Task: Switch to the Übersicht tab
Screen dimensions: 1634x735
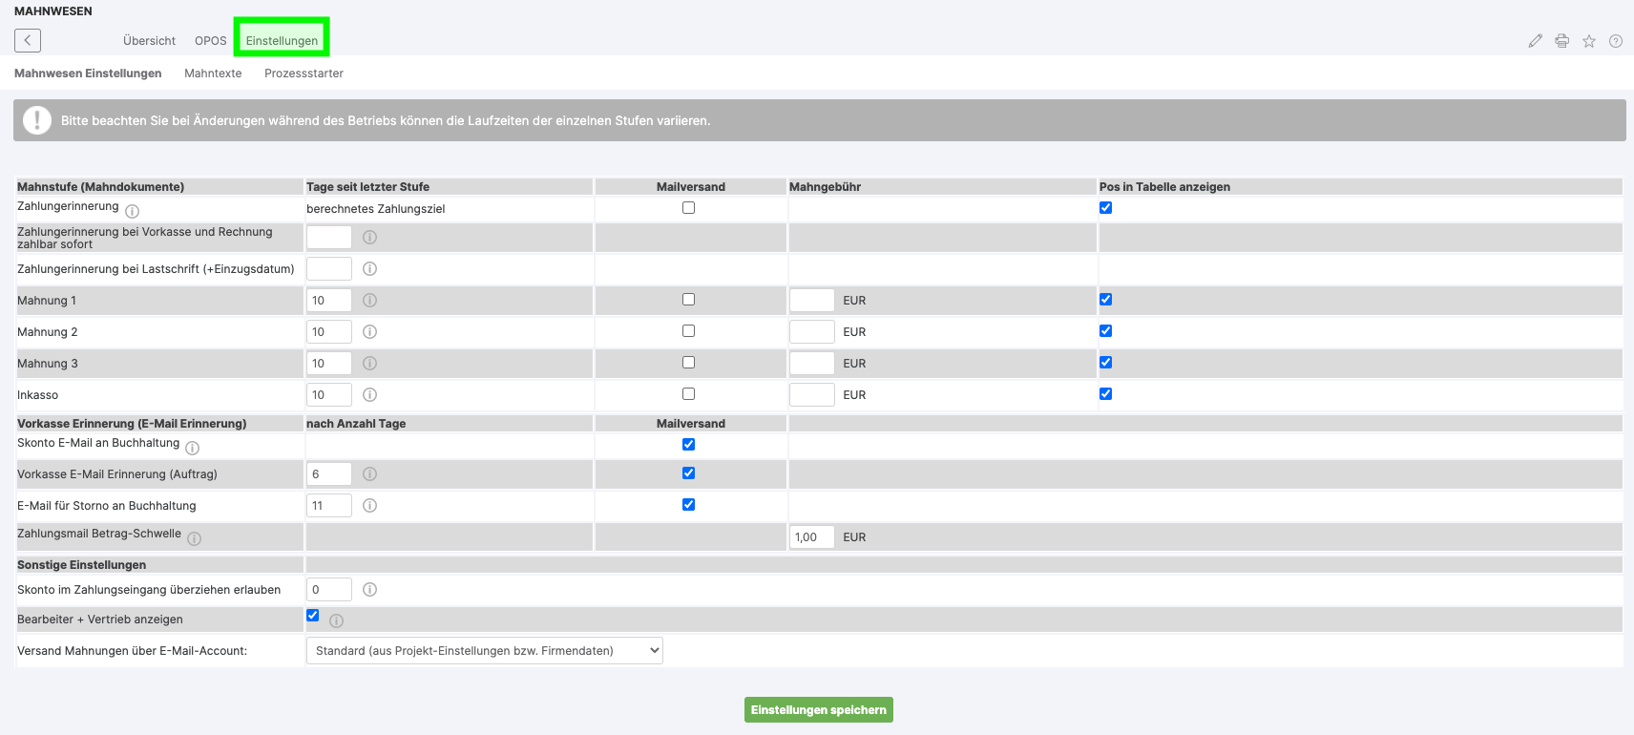Action: point(149,41)
